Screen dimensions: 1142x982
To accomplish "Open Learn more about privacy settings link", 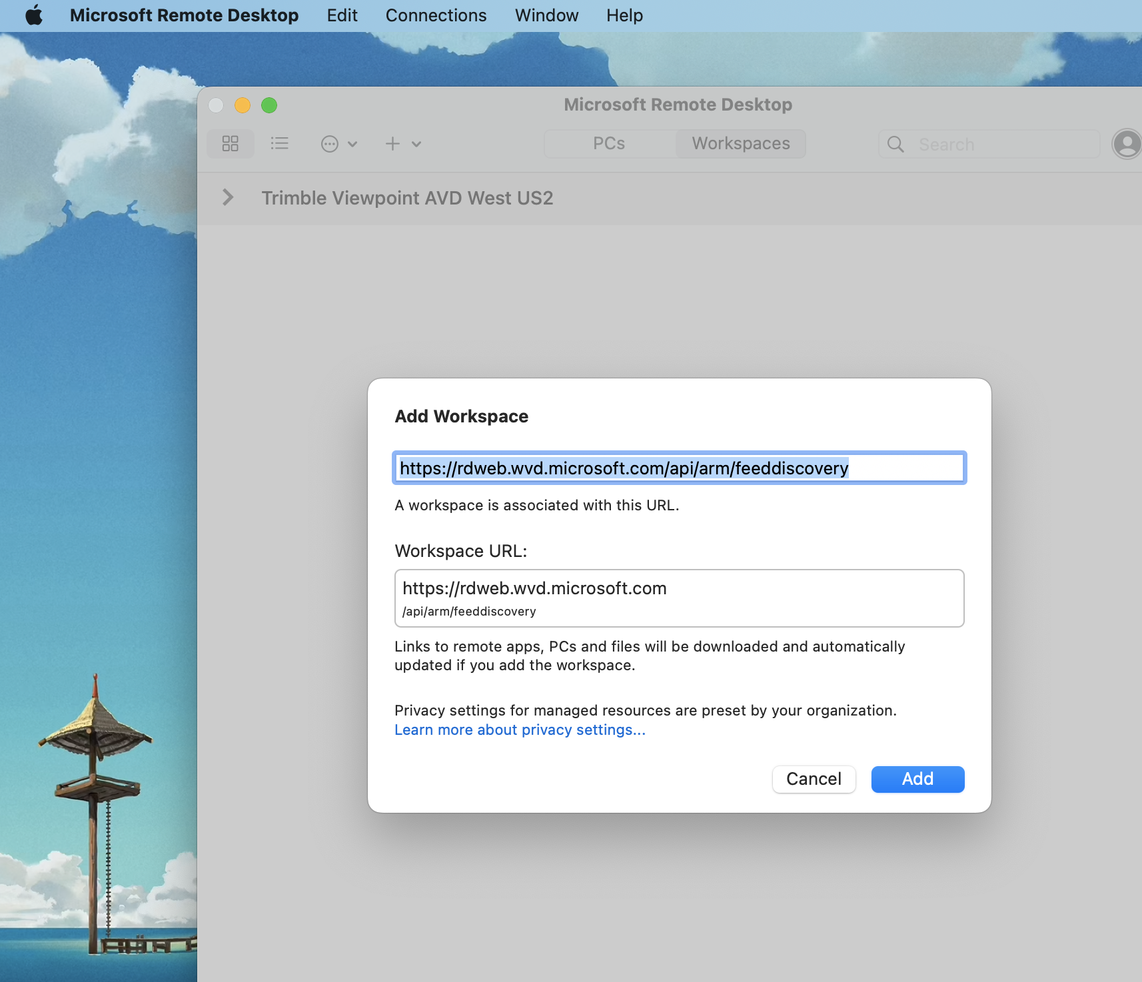I will tap(520, 730).
